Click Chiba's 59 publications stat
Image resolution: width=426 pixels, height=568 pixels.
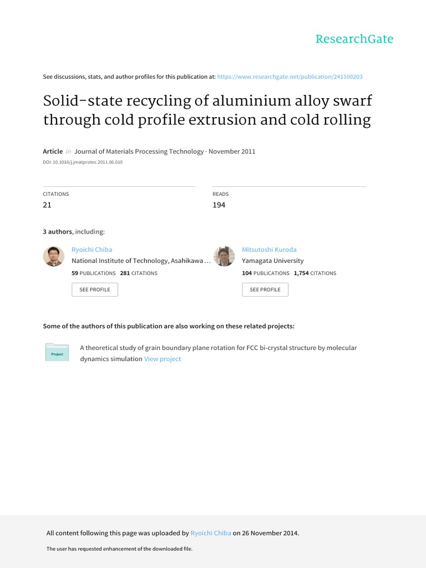(x=94, y=273)
